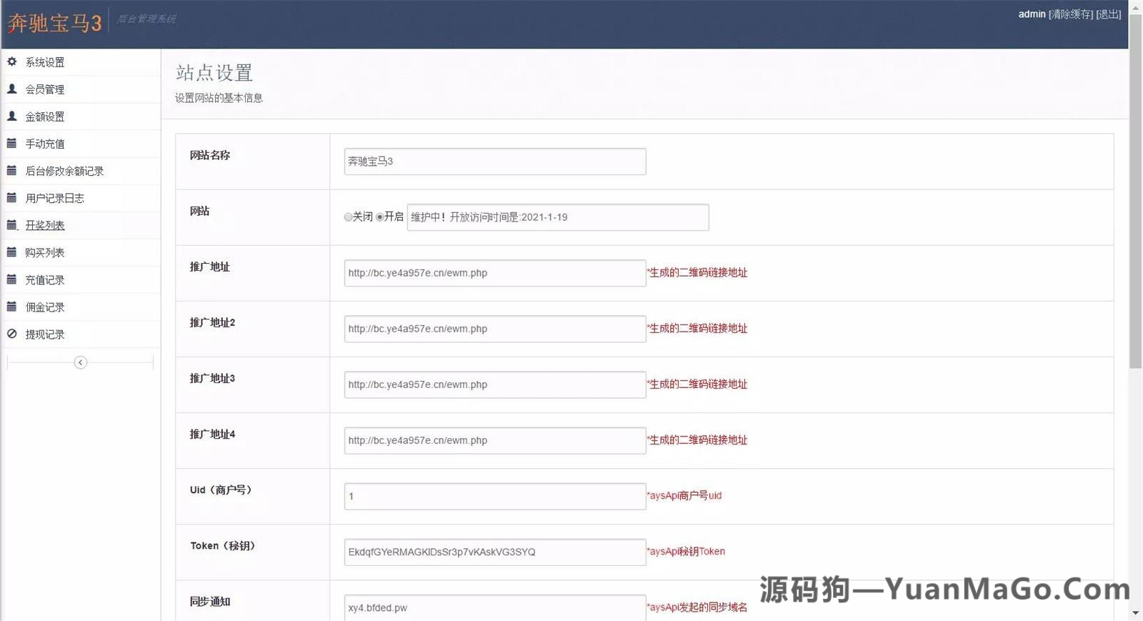The image size is (1143, 621).
Task: Focus the maintenance message field 维护中
Action: pyautogui.click(x=558, y=217)
